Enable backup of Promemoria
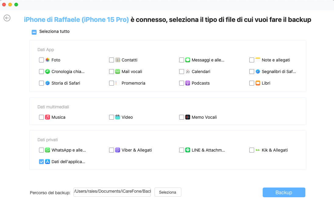The image size is (334, 207). [112, 83]
